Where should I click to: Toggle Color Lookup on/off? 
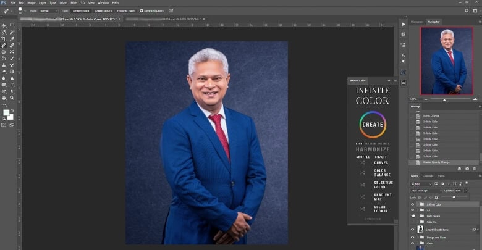coord(381,209)
